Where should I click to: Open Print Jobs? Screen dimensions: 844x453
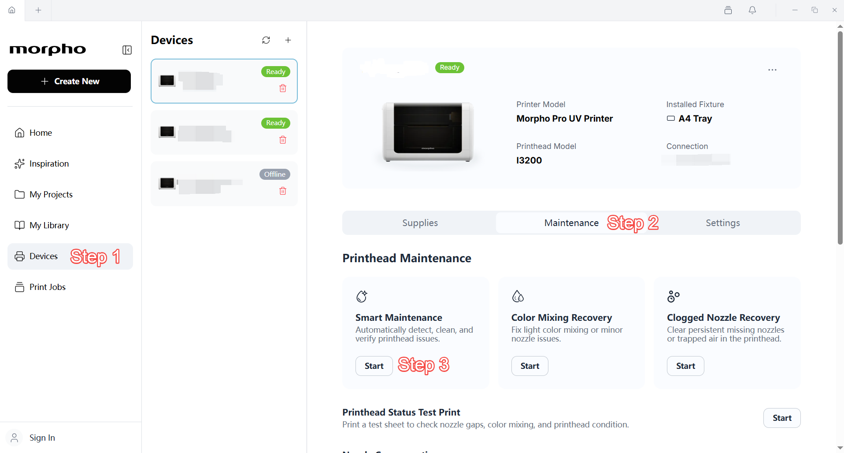pos(70,287)
